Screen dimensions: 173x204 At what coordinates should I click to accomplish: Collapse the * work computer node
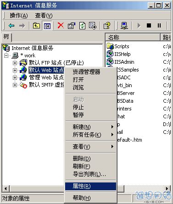click(6, 55)
